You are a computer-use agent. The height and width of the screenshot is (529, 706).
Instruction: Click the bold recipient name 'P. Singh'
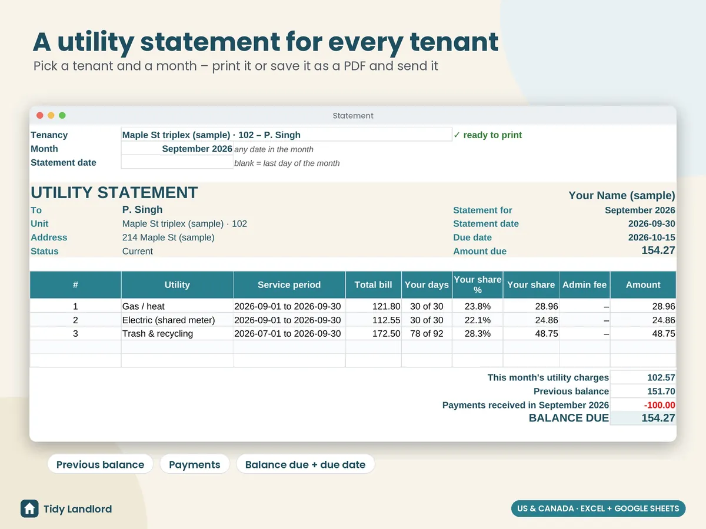point(142,209)
